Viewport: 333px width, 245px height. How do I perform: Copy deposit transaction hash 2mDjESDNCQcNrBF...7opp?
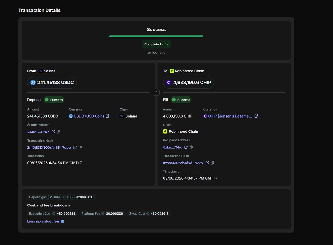point(80,147)
